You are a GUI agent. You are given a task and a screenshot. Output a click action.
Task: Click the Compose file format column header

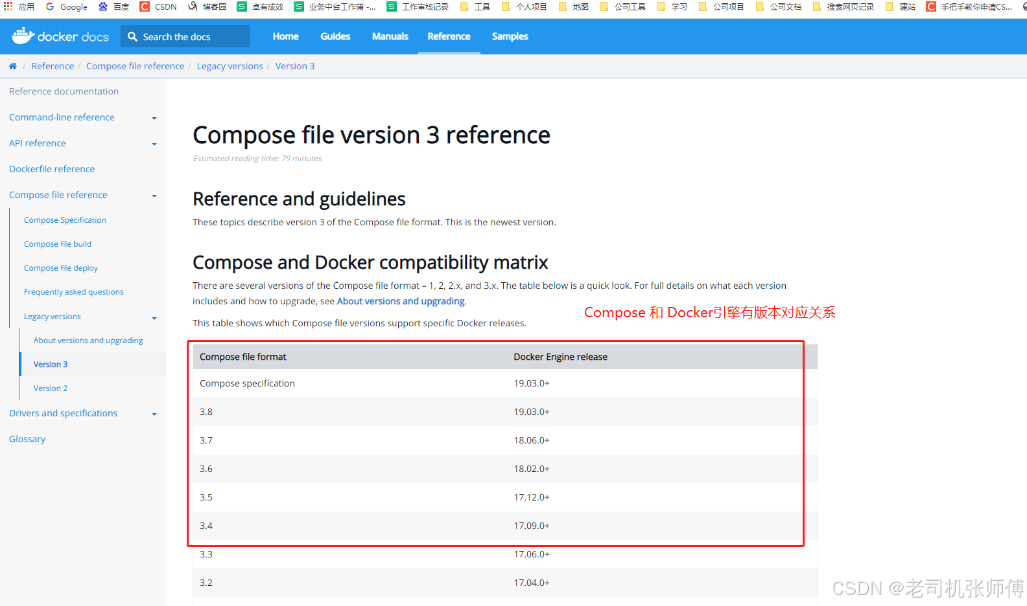(x=243, y=357)
